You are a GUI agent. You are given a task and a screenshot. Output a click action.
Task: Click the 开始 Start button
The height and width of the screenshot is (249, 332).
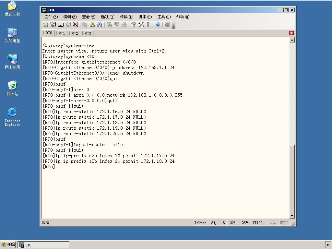tap(8, 244)
